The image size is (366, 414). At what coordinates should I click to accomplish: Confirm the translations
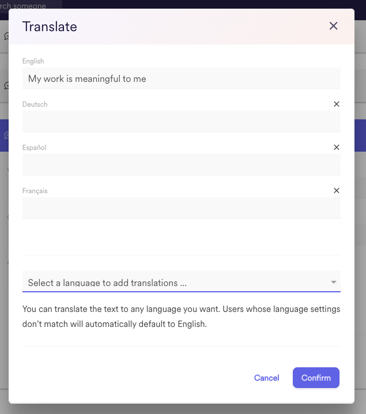316,378
